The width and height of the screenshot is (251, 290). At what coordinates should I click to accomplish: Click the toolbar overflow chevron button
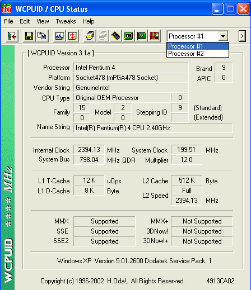click(x=242, y=36)
